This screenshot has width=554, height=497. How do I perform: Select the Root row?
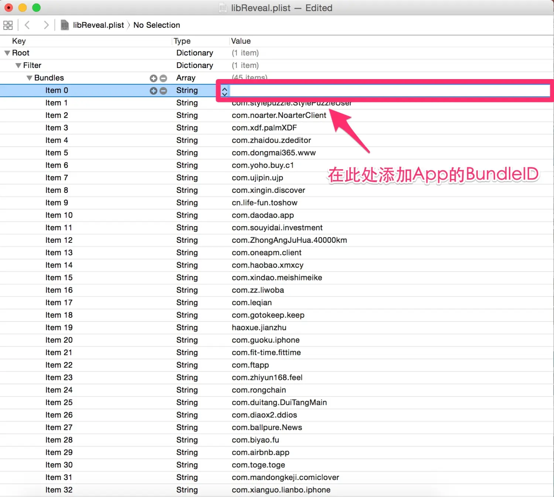coord(277,53)
